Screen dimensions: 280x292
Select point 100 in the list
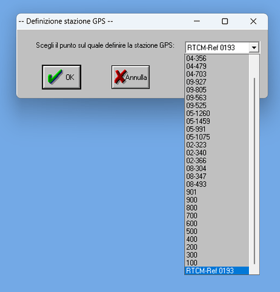pos(217,263)
